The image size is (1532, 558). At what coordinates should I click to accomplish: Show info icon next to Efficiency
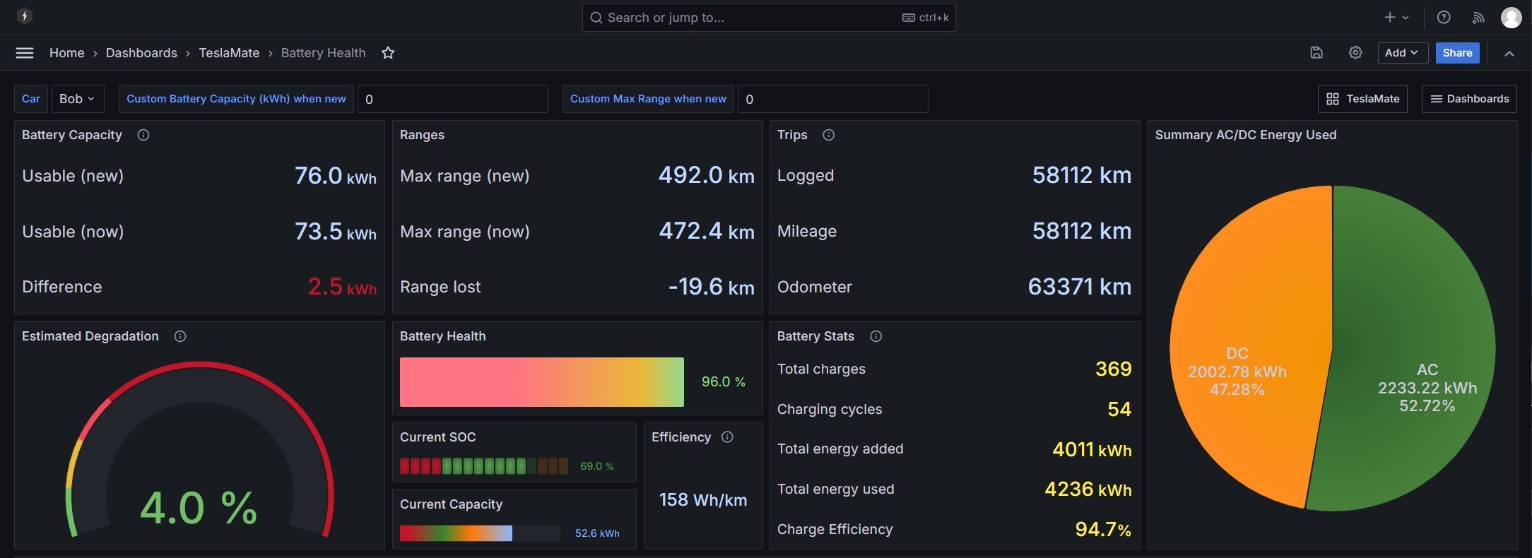pyautogui.click(x=727, y=437)
